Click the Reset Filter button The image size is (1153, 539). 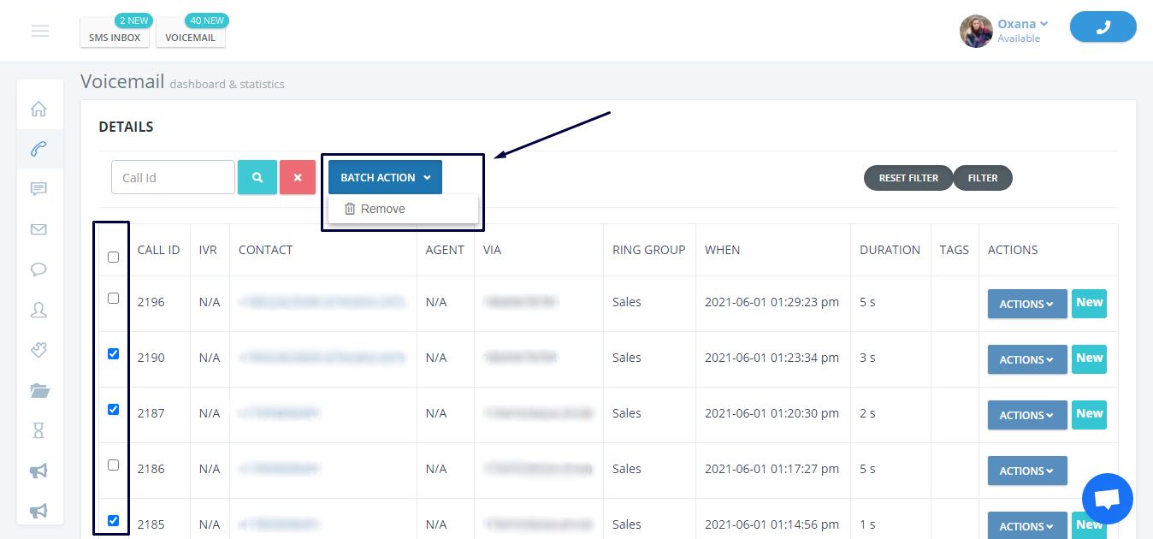point(908,178)
